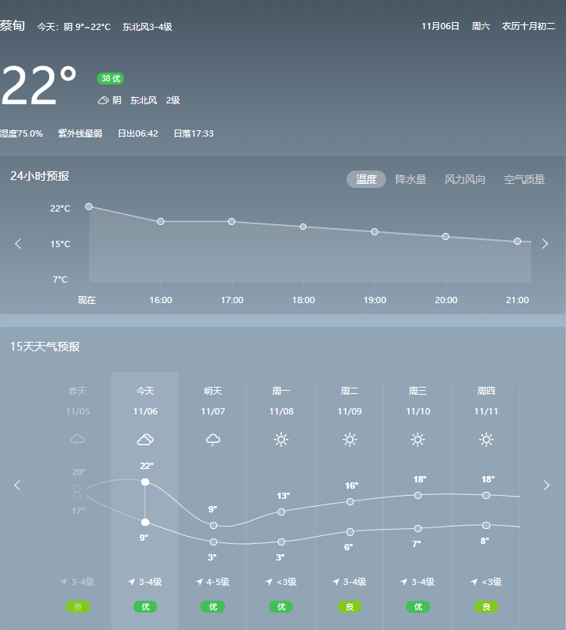Show the 空气质量 tab
Viewport: 566px width, 630px height.
pyautogui.click(x=524, y=179)
